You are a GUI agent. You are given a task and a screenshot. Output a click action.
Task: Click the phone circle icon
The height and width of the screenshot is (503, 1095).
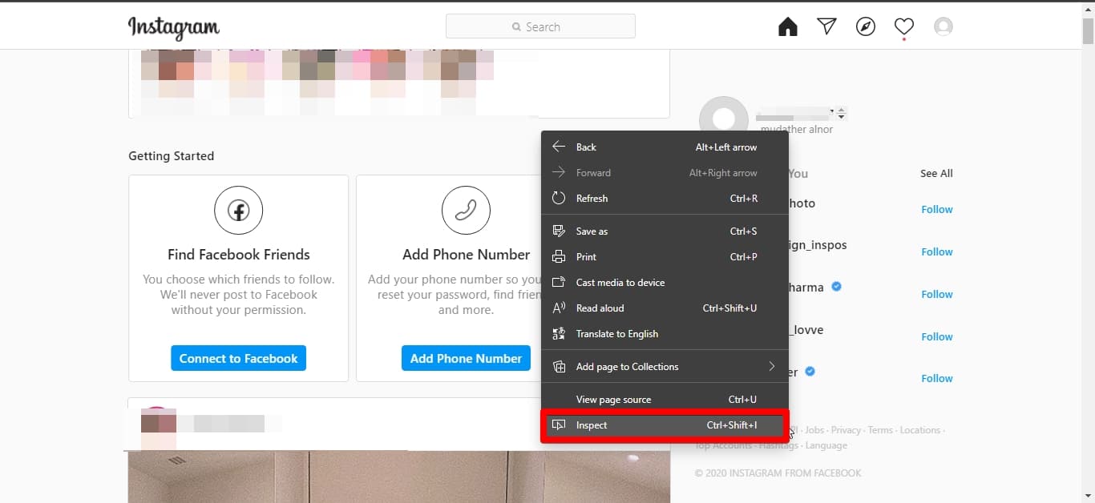point(466,211)
